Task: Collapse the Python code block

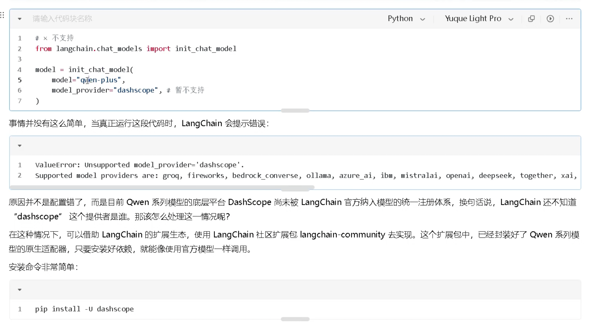Action: [20, 19]
